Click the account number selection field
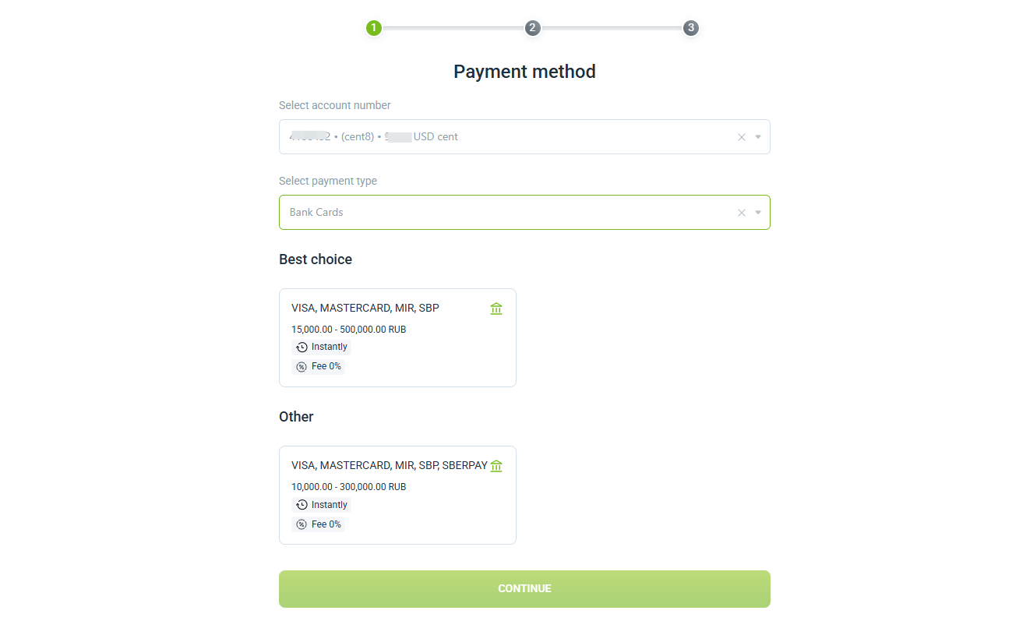Viewport: 1030px width, 621px height. click(506, 137)
